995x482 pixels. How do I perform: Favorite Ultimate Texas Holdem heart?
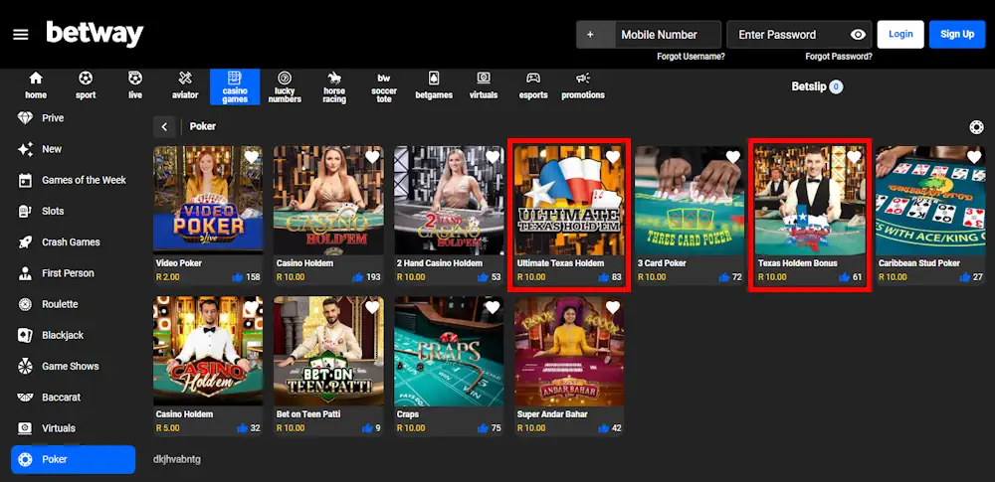tap(612, 157)
